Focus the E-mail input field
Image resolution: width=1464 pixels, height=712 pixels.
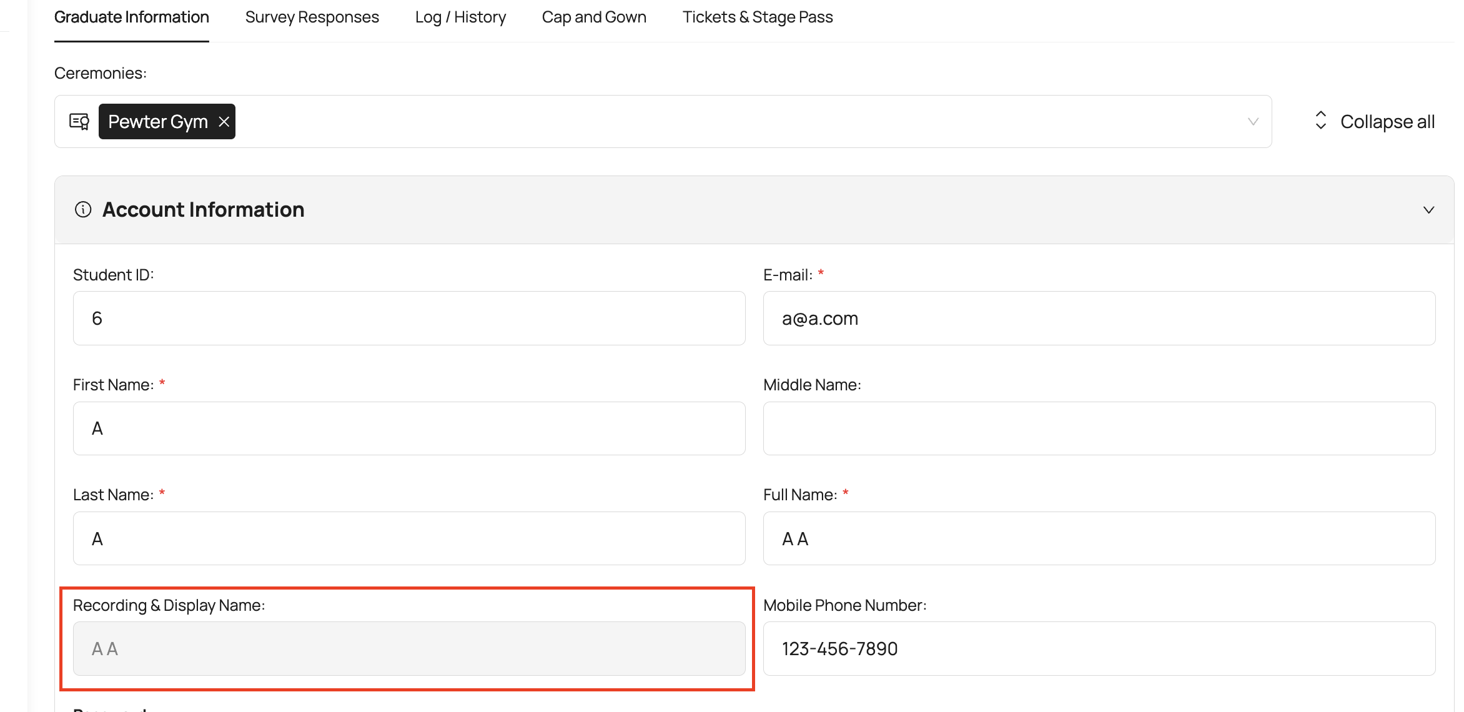tap(1099, 319)
